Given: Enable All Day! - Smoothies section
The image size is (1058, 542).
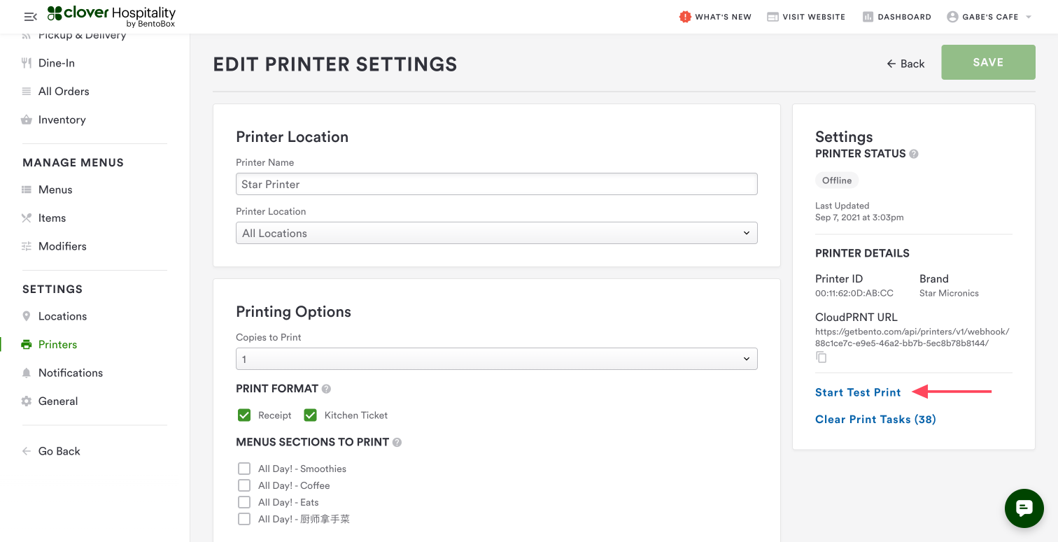Looking at the screenshot, I should pos(244,469).
